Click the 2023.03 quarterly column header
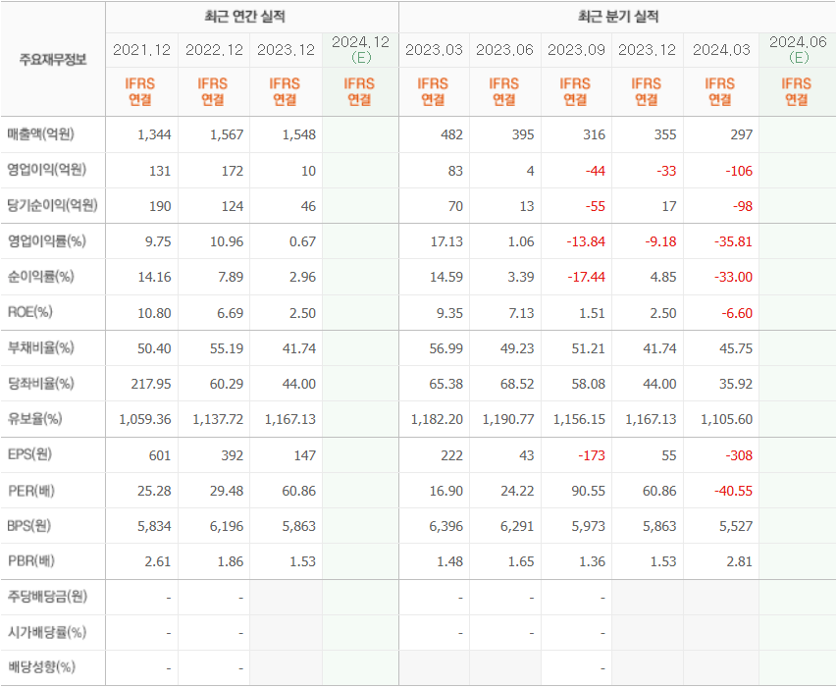Viewport: 837px width, 687px height. point(434,50)
